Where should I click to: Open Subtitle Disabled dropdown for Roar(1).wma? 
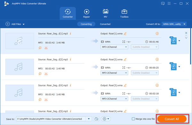coord(145,47)
